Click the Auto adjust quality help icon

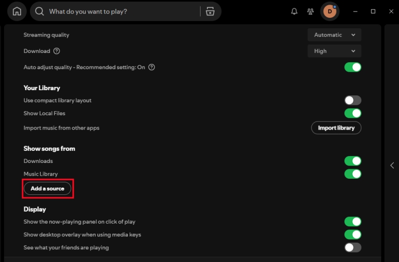152,67
